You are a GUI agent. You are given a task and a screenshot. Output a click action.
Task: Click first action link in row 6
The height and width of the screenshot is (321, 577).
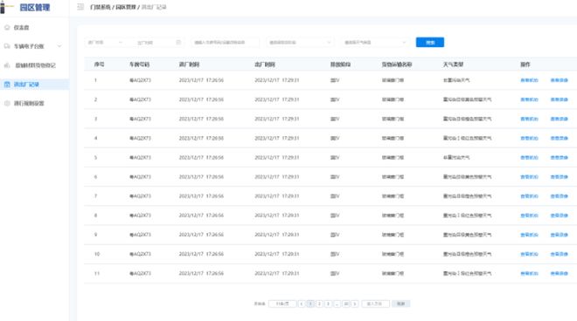pos(529,177)
